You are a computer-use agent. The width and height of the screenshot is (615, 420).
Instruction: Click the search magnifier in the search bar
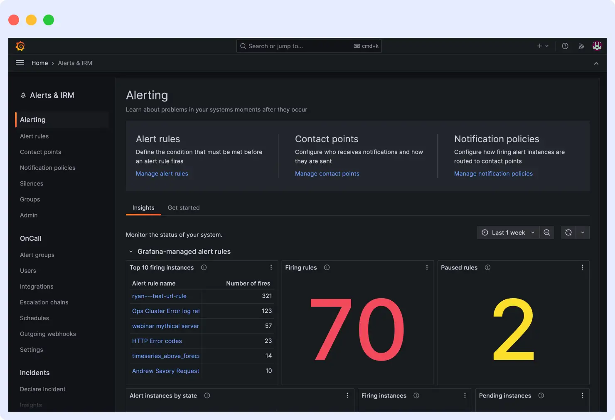(x=243, y=46)
